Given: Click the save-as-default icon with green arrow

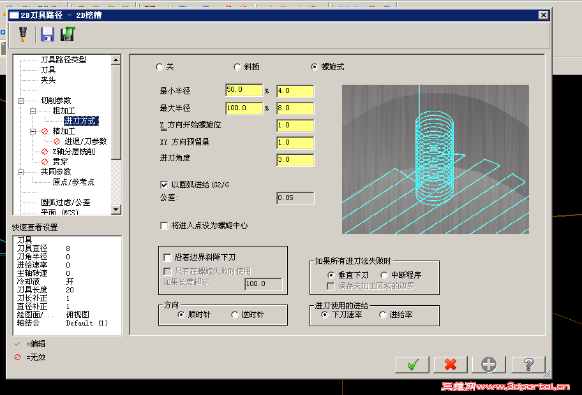Looking at the screenshot, I should tap(68, 33).
